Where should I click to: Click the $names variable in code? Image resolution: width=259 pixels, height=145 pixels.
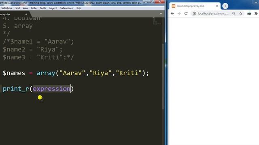coord(14,73)
